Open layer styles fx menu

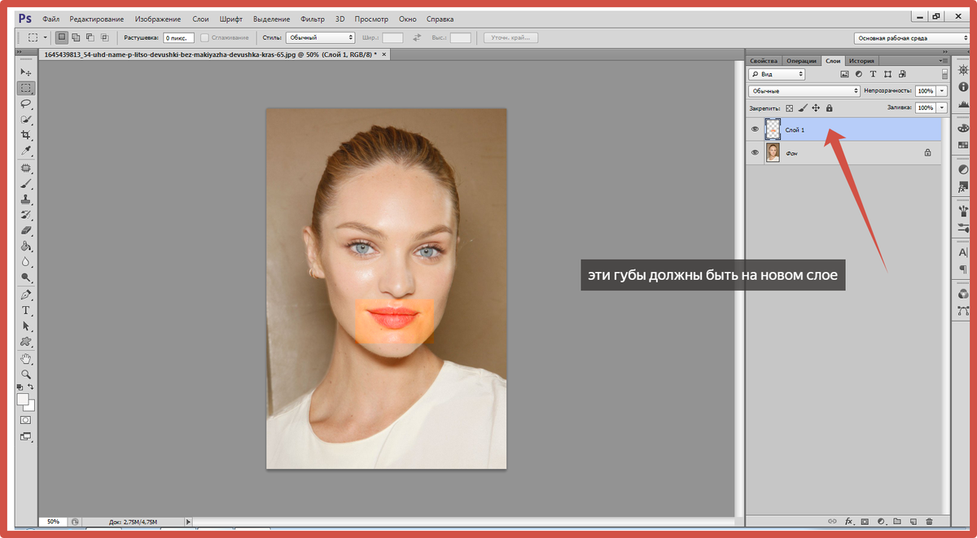click(x=848, y=521)
